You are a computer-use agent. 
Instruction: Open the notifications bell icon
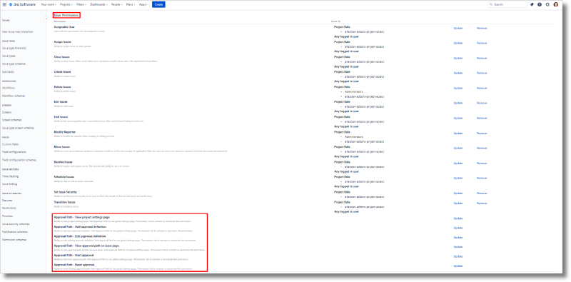point(532,4)
